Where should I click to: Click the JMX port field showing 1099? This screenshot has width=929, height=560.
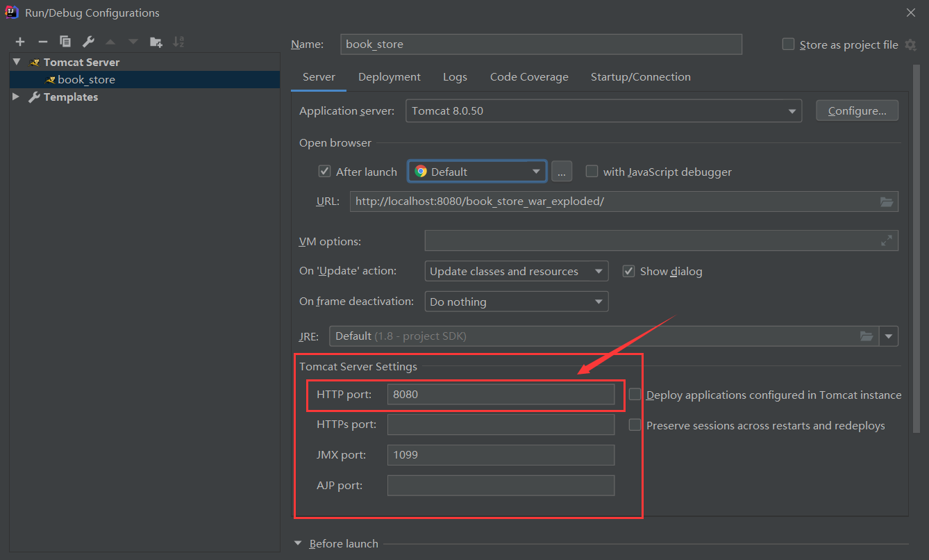501,455
